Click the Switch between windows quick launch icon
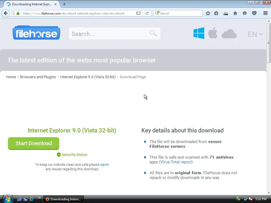The width and height of the screenshot is (271, 203). tap(25, 199)
